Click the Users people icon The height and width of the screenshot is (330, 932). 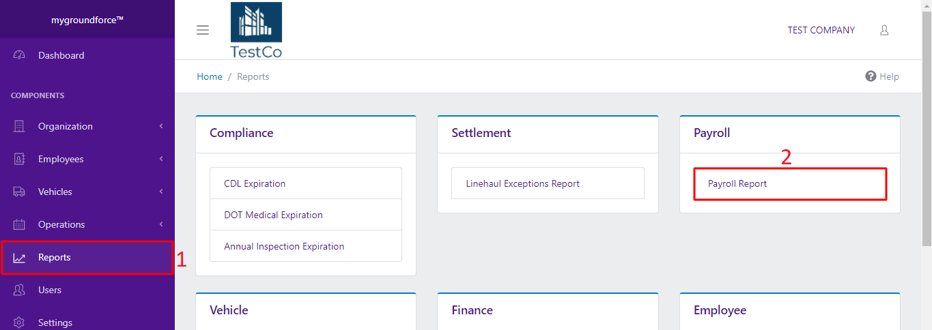[19, 290]
